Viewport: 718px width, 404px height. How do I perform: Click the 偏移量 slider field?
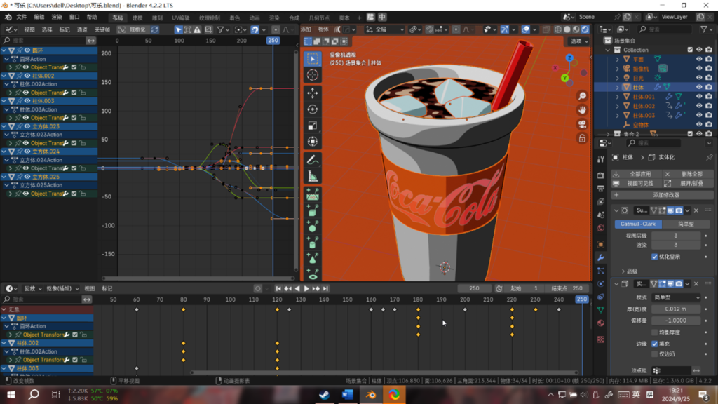click(x=676, y=321)
